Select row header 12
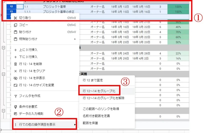The height and width of the screenshot is (133, 210). click(x=11, y=6)
